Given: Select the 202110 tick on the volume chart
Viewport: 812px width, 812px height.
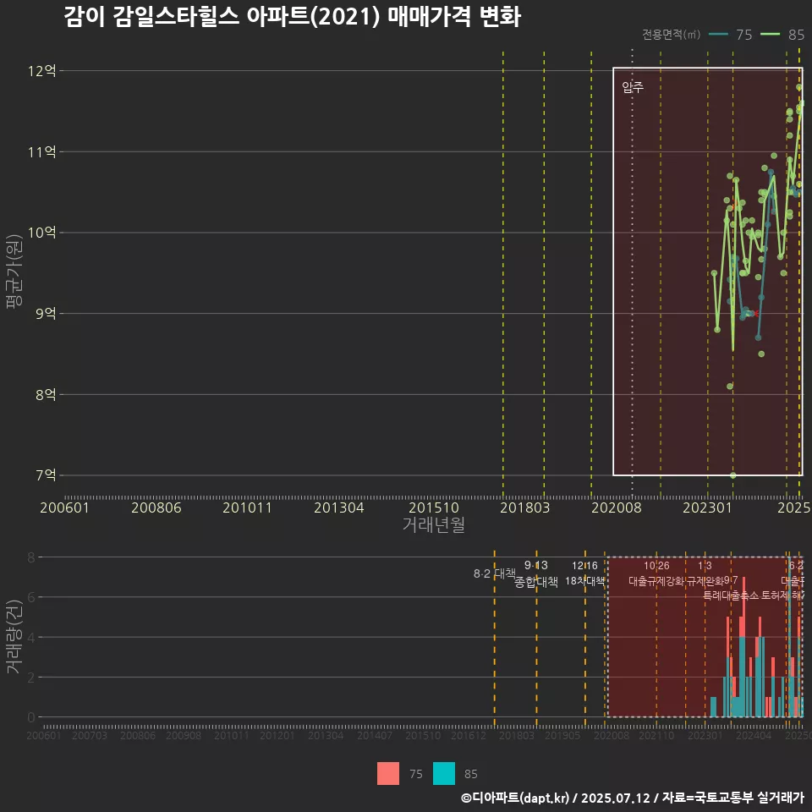Looking at the screenshot, I should 656,736.
